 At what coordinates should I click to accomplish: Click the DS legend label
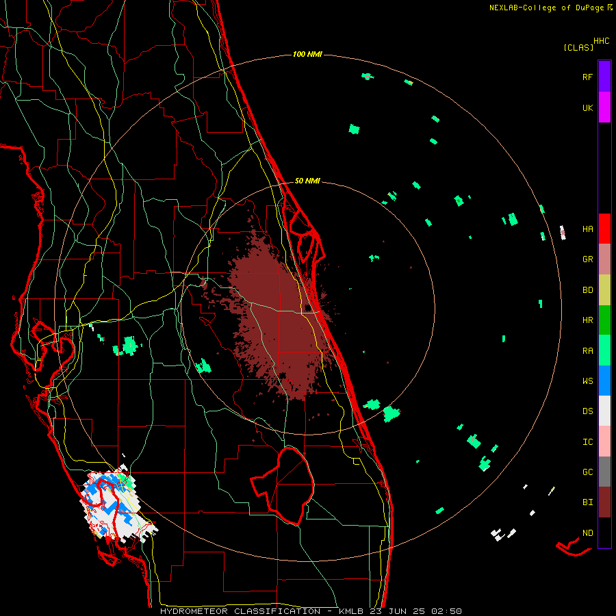point(587,411)
